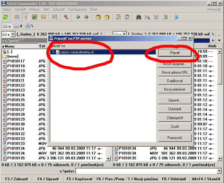Open the Označiť menu

(20, 9)
